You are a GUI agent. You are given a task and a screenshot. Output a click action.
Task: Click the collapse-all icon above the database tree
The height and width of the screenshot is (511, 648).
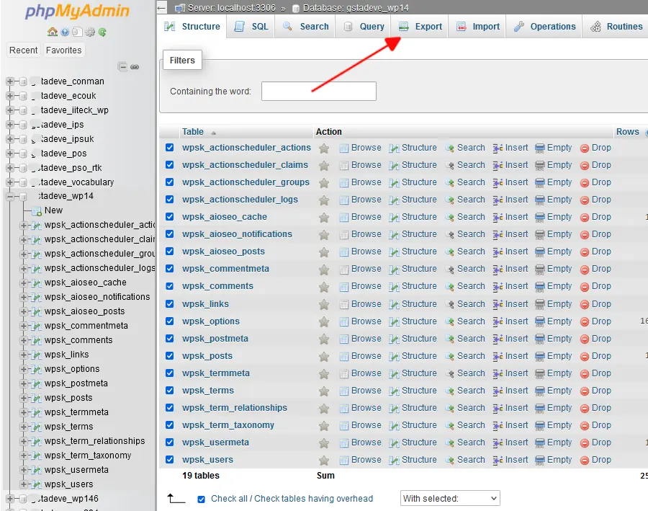click(x=122, y=66)
